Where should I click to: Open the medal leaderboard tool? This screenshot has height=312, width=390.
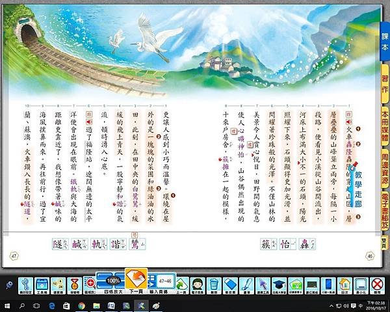pos(74,285)
